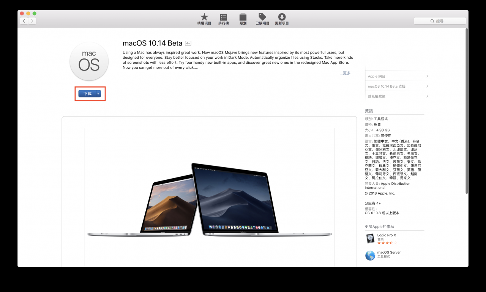Screen dimensions: 486x292
Task: Open the Featured (精選項目) star tab
Action: 204,19
